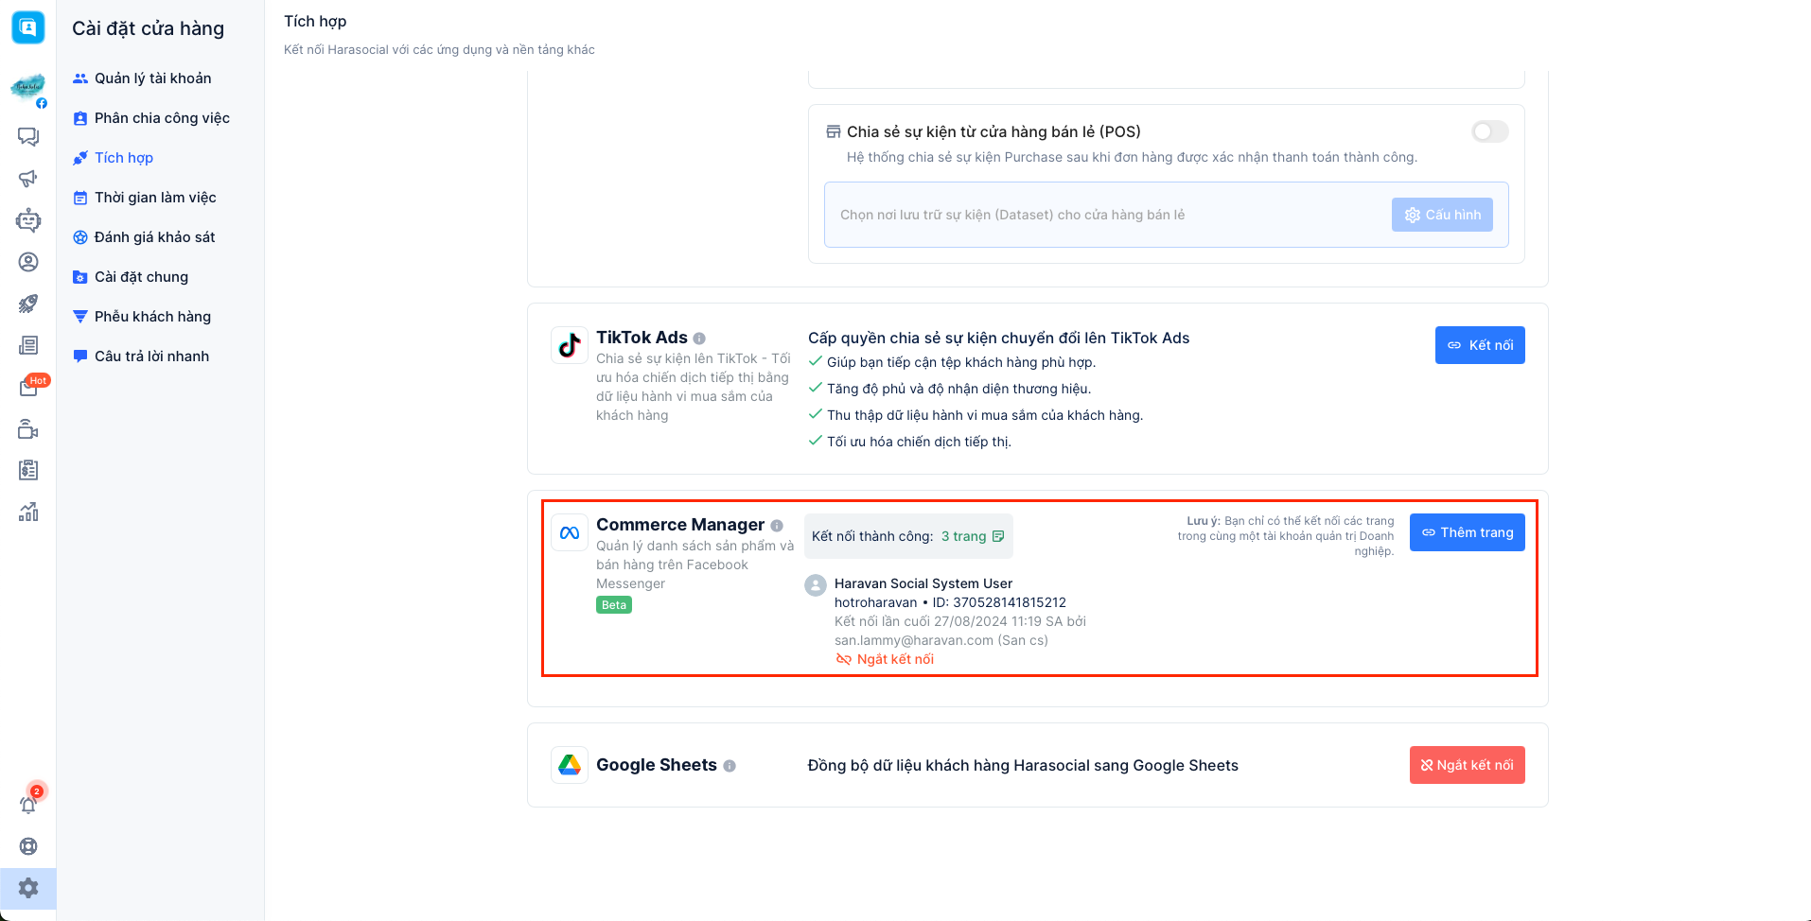The image size is (1811, 921).
Task: Click the Cấu hình dataset button
Action: click(x=1442, y=215)
